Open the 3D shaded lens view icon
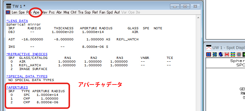Screen dimensions: 245x111 click(221, 54)
